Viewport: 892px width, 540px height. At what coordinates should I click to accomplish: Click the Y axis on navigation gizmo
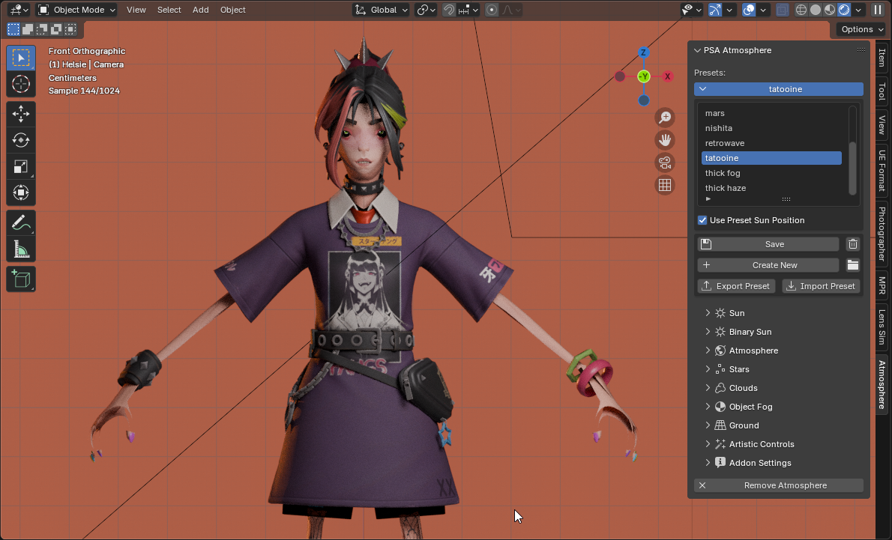tap(643, 76)
